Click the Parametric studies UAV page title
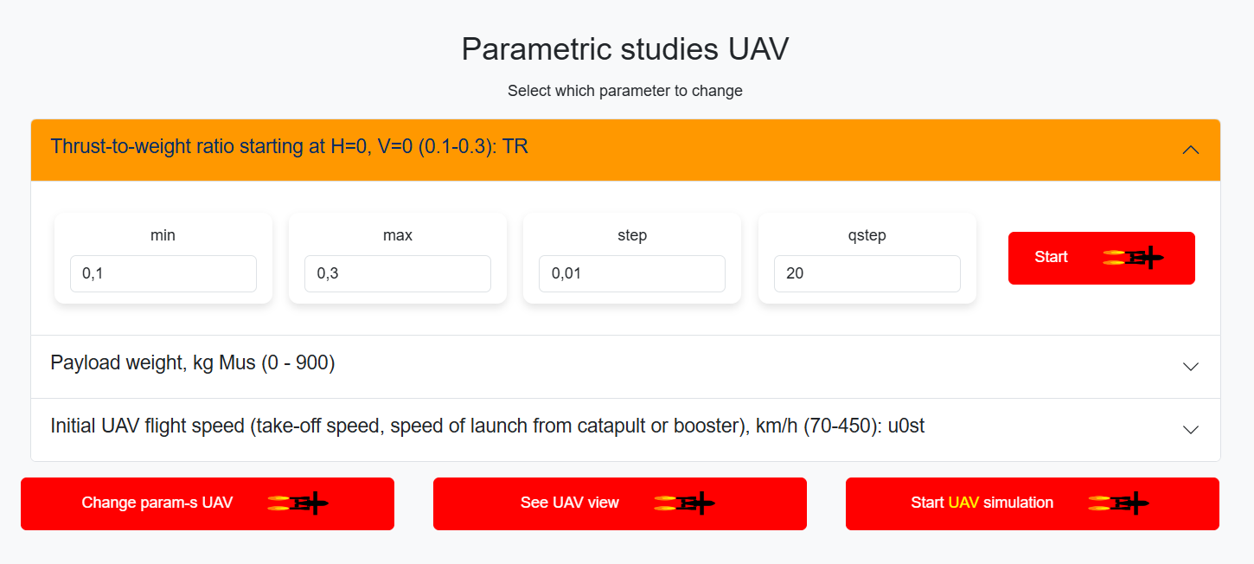Viewport: 1254px width, 564px height. click(625, 49)
